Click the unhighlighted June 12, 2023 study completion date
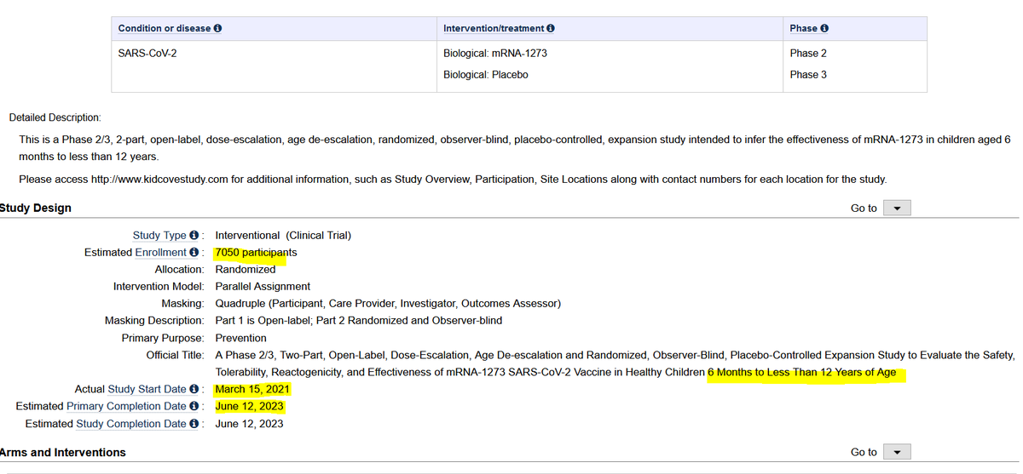This screenshot has width=1023, height=474. (249, 424)
